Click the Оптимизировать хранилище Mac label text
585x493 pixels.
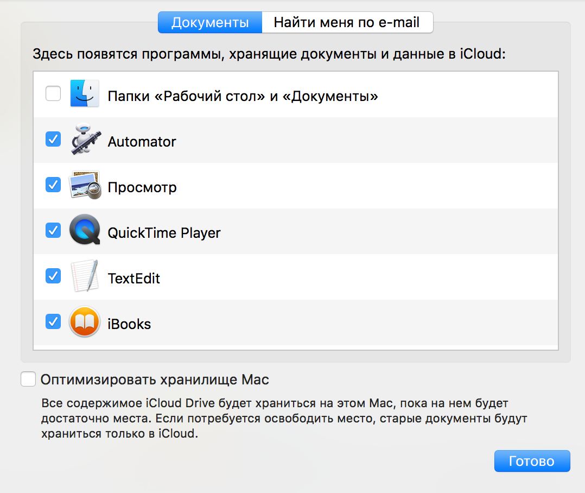tap(155, 380)
